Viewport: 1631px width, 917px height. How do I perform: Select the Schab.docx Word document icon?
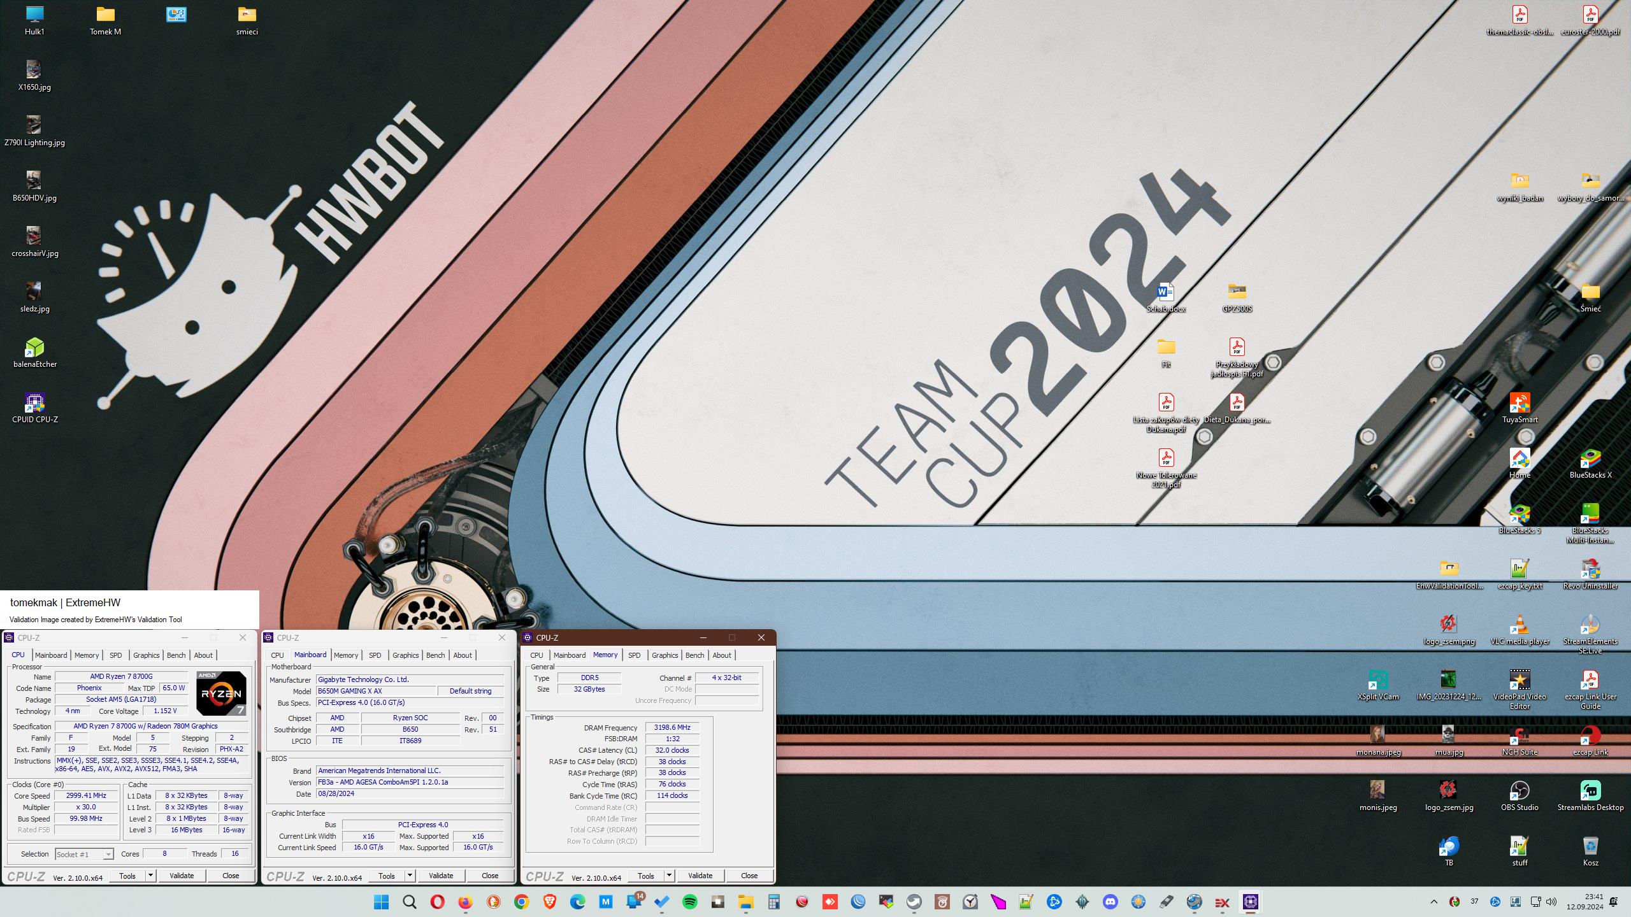pyautogui.click(x=1165, y=297)
